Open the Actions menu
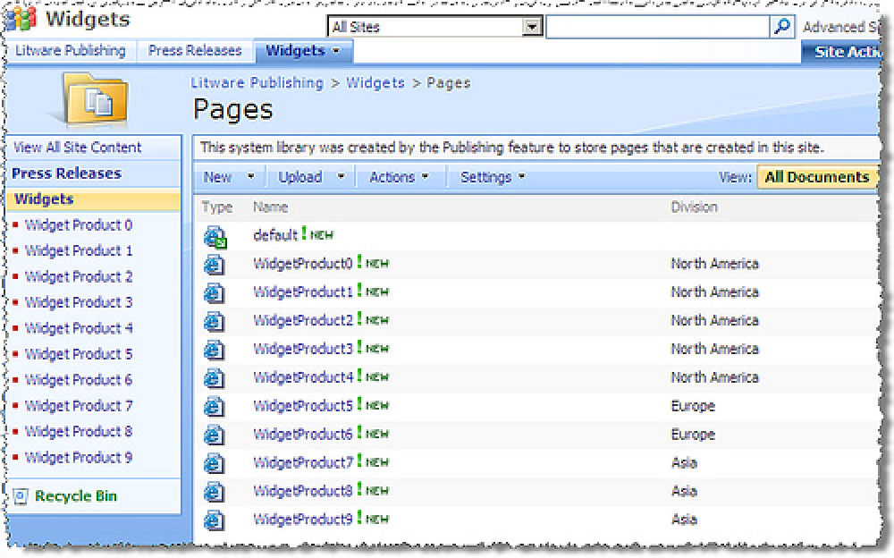 coord(398,177)
